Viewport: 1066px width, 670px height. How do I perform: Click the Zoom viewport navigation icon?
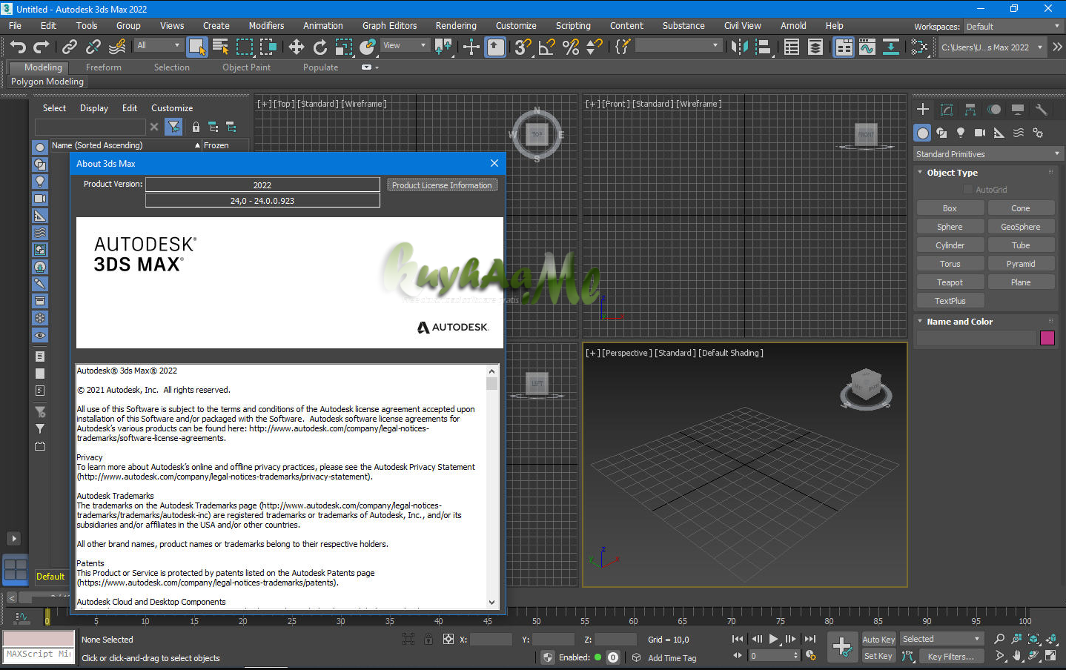point(999,638)
